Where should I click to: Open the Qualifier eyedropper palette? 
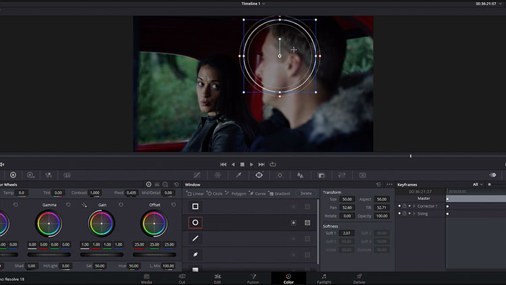click(238, 175)
